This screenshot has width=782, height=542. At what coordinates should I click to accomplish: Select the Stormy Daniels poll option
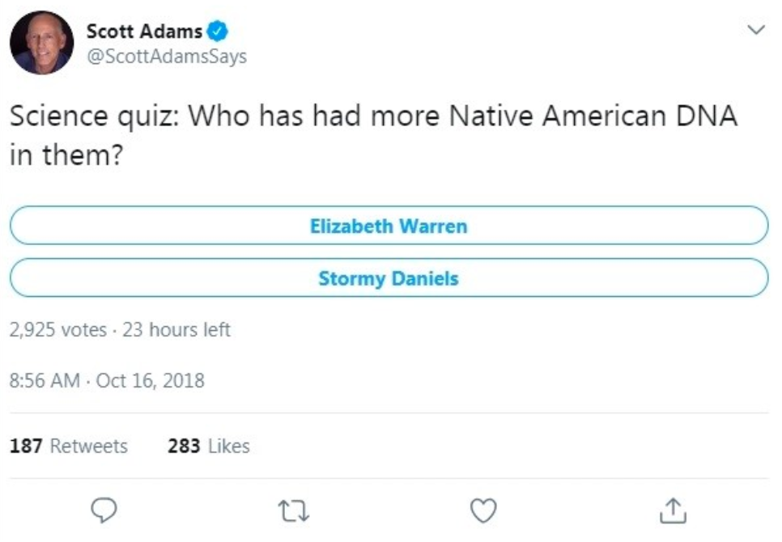pyautogui.click(x=389, y=279)
